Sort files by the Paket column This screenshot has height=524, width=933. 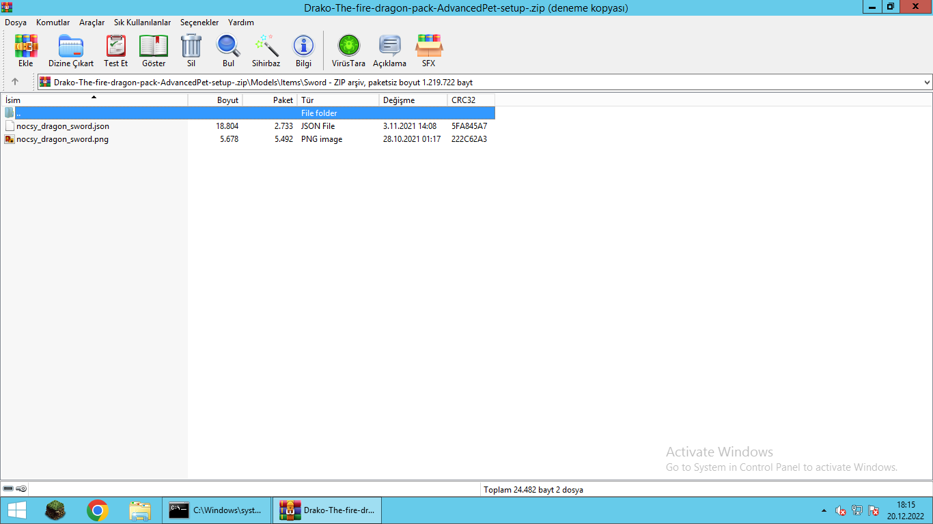click(270, 100)
